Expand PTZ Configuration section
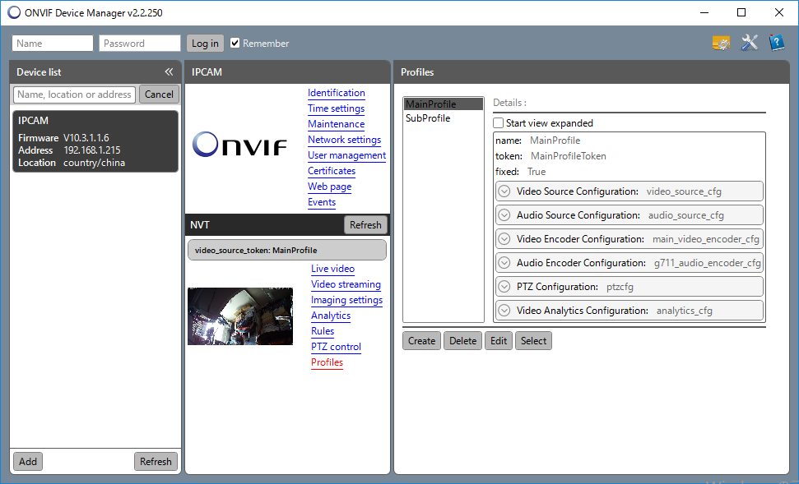The width and height of the screenshot is (799, 484). tap(504, 287)
